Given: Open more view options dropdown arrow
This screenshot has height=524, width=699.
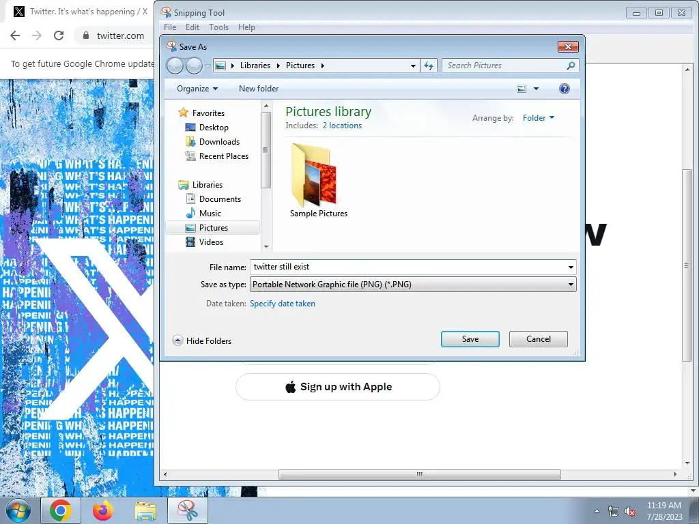Looking at the screenshot, I should point(536,89).
